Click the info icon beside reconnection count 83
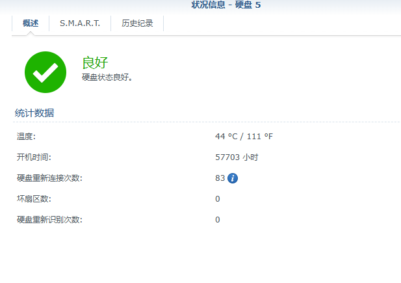401x283 pixels. (x=233, y=178)
